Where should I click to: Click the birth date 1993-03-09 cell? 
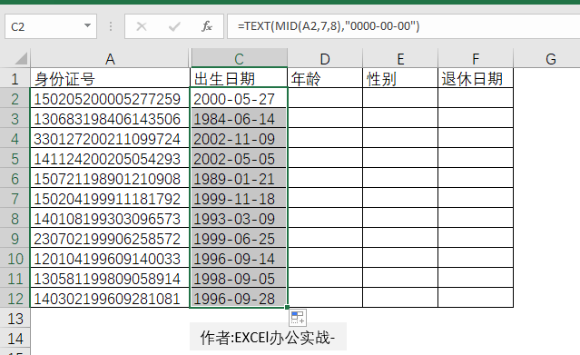pos(239,219)
